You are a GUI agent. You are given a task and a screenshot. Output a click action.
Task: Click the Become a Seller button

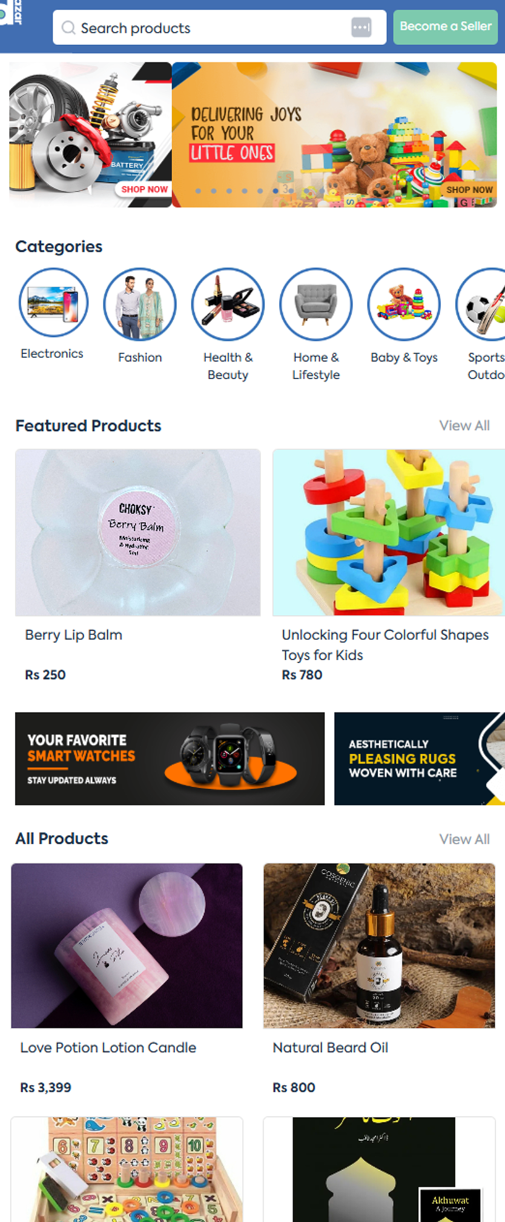[x=445, y=27]
